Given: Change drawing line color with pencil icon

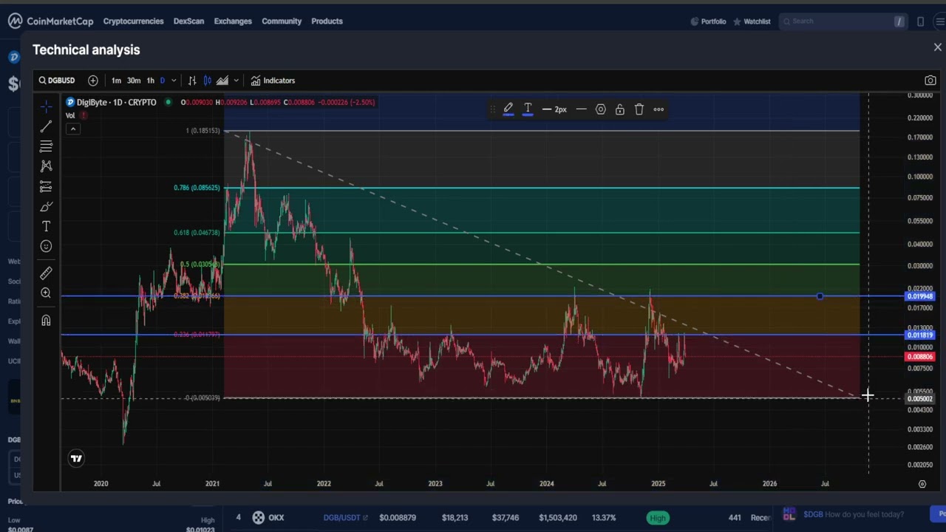Looking at the screenshot, I should [x=508, y=109].
